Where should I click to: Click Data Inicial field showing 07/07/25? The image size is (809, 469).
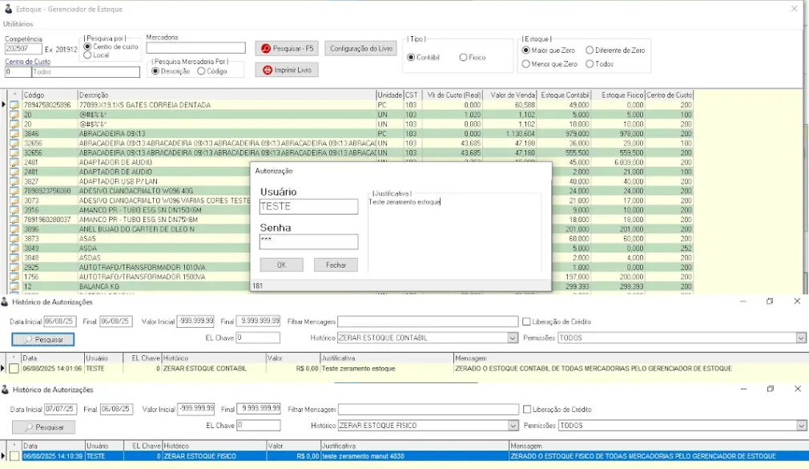coord(60,409)
